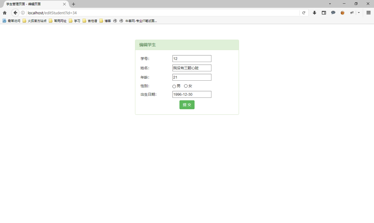Click the 出生日期 field with 1996-12-30
The height and width of the screenshot is (223, 374).
[x=192, y=94]
